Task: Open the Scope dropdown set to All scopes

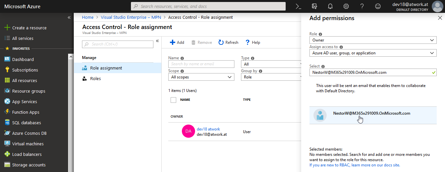Action: click(201, 77)
